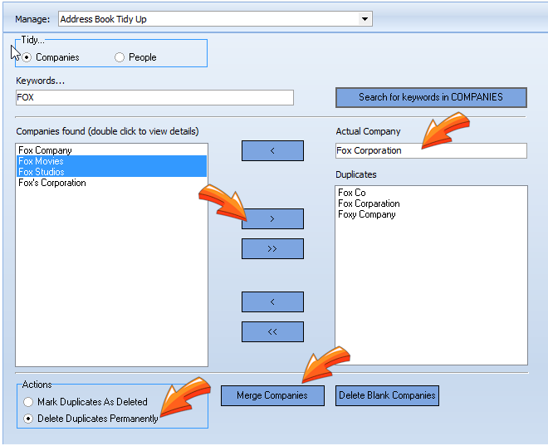Move selected to duplicates with single right arrow
The height and width of the screenshot is (446, 548).
(x=272, y=219)
